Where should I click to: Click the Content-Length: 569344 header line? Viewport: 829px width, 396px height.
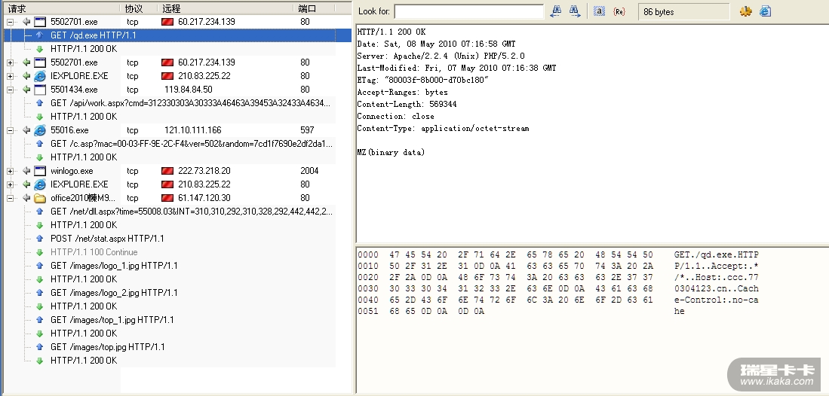(x=407, y=105)
